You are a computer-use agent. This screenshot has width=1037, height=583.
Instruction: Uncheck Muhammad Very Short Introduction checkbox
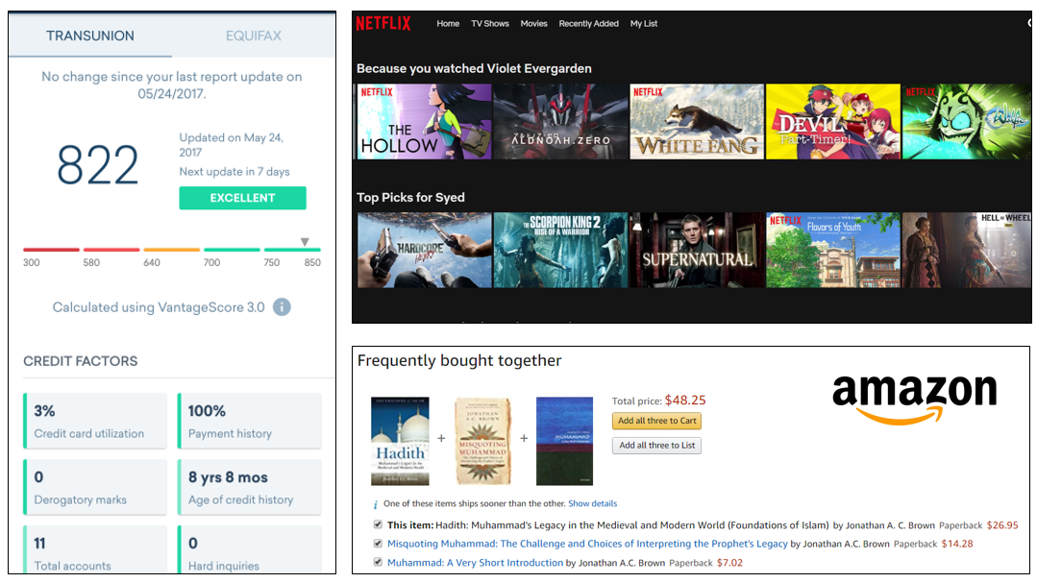point(378,562)
